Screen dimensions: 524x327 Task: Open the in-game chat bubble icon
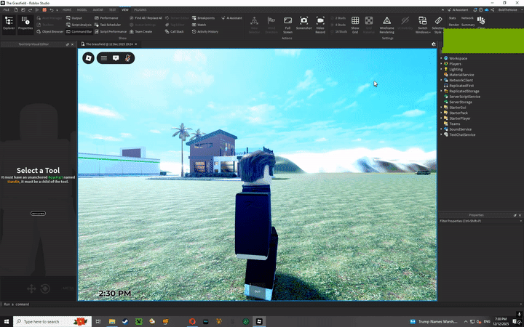[x=116, y=57]
